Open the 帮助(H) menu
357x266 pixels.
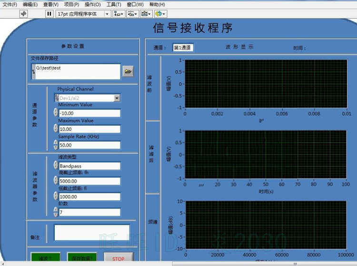[x=157, y=4]
